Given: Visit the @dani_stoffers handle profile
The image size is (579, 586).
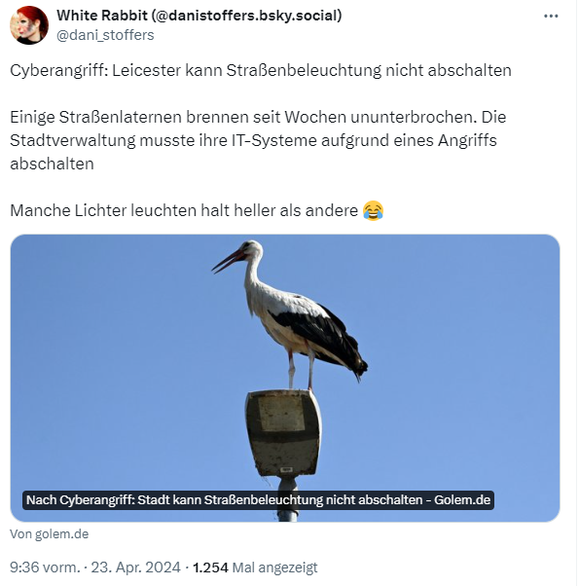Looking at the screenshot, I should pyautogui.click(x=105, y=35).
